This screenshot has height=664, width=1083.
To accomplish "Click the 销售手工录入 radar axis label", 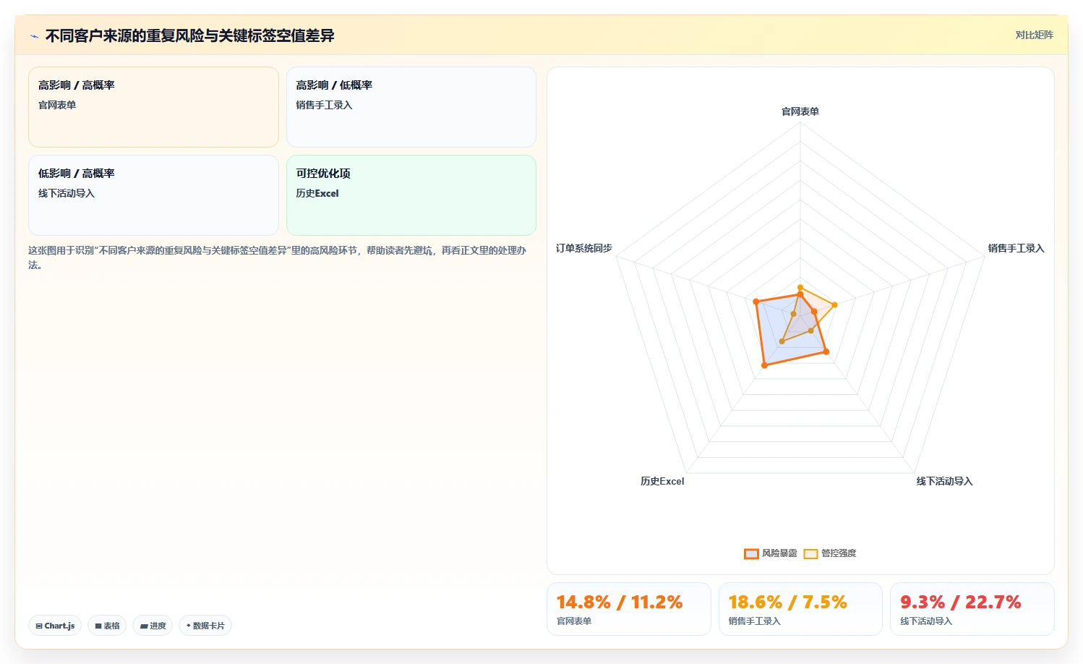I will (x=1016, y=248).
